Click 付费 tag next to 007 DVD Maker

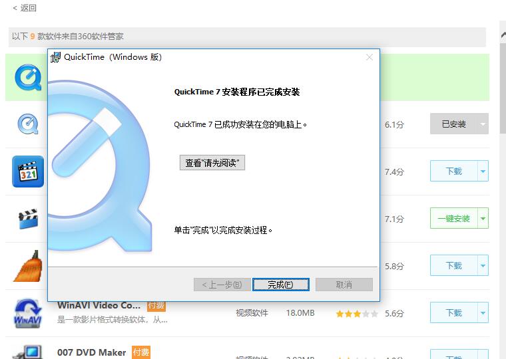(141, 352)
